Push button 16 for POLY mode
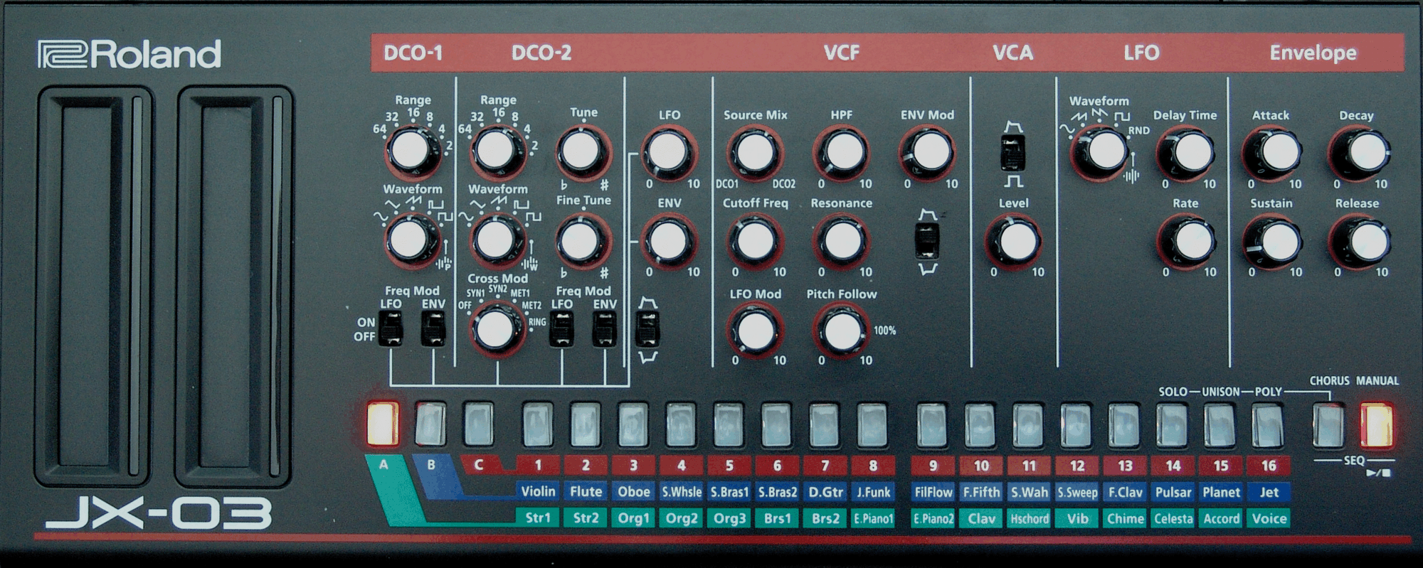 coord(1268,424)
